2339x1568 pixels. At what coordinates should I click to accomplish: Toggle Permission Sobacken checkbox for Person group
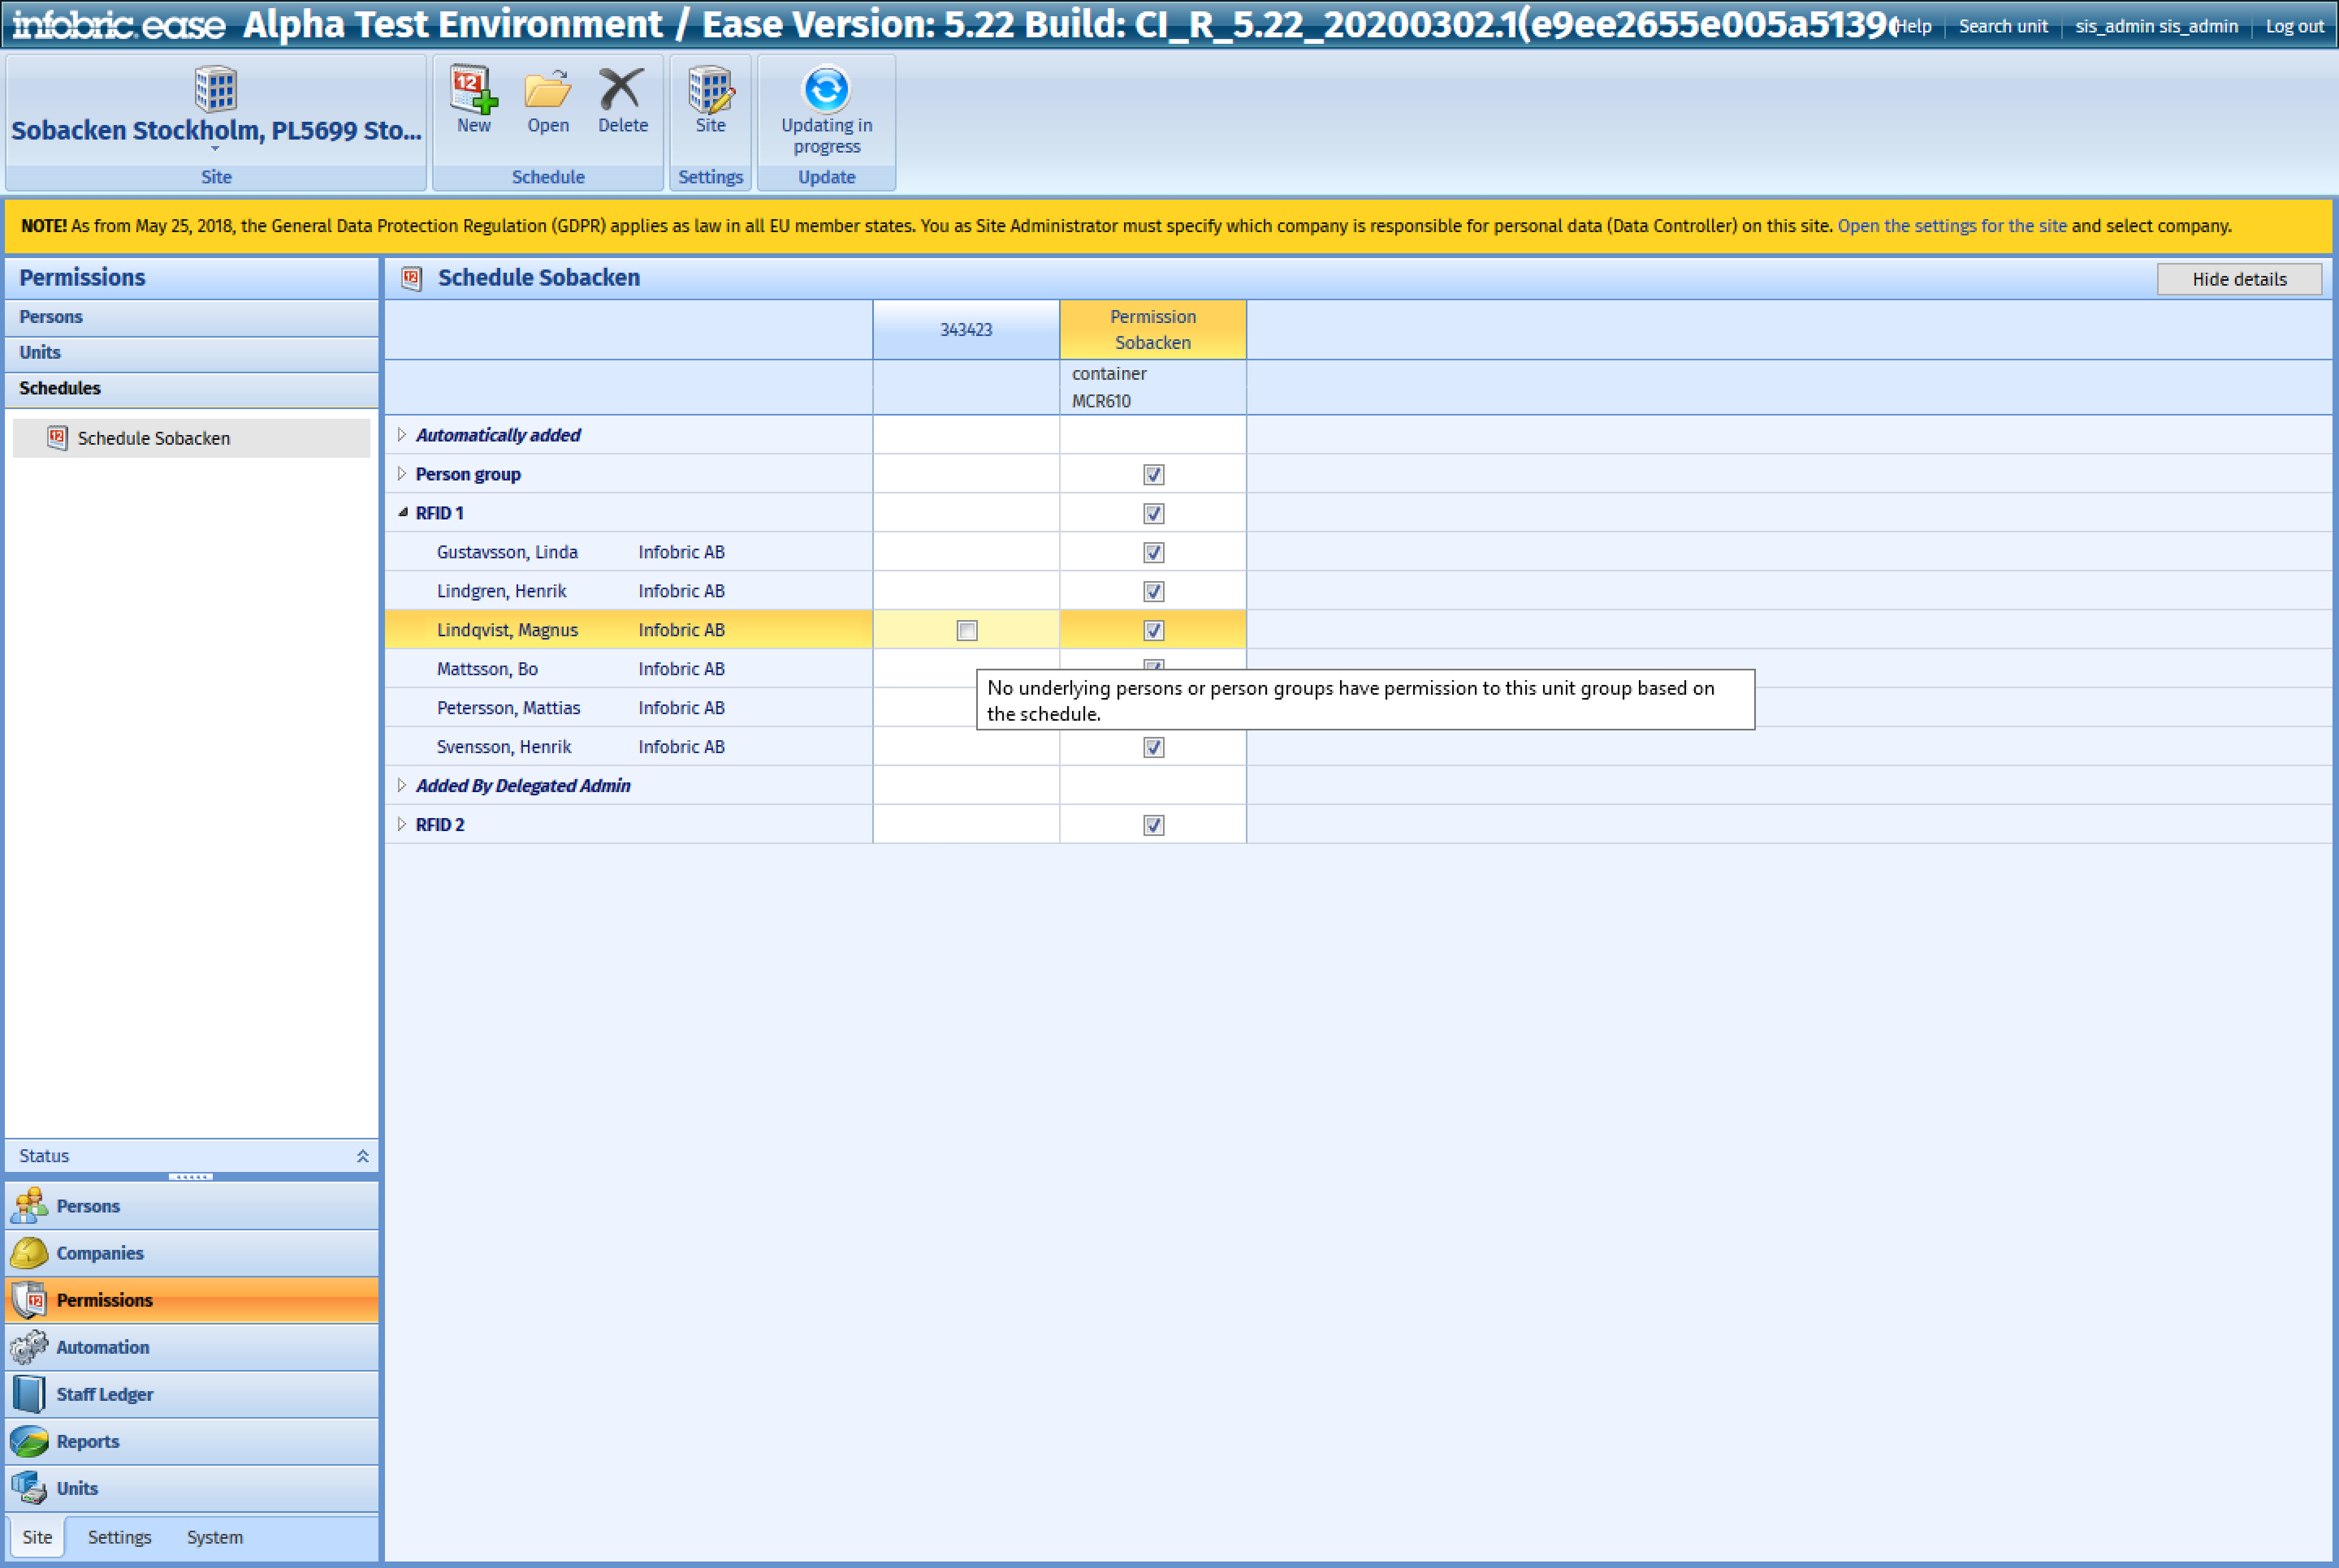point(1153,474)
